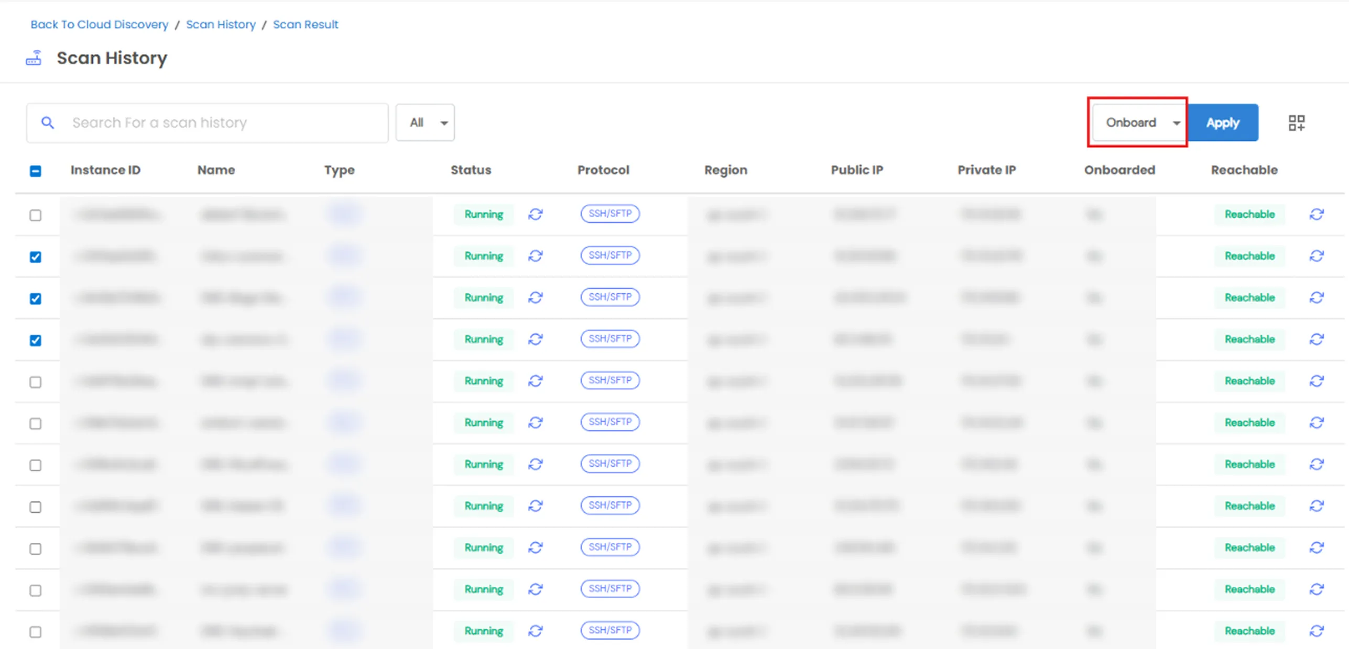Check the fifth row's checkbox
Image resolution: width=1349 pixels, height=649 pixels.
[35, 382]
